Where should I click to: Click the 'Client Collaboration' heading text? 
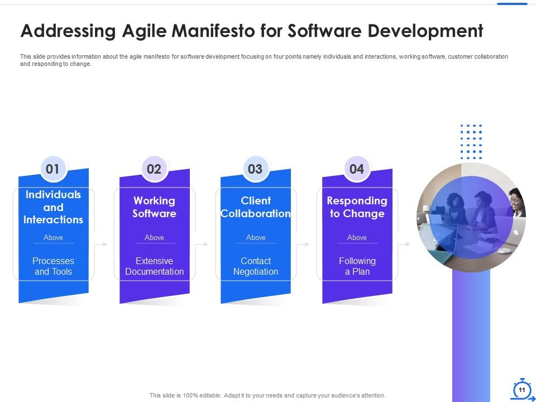click(256, 207)
